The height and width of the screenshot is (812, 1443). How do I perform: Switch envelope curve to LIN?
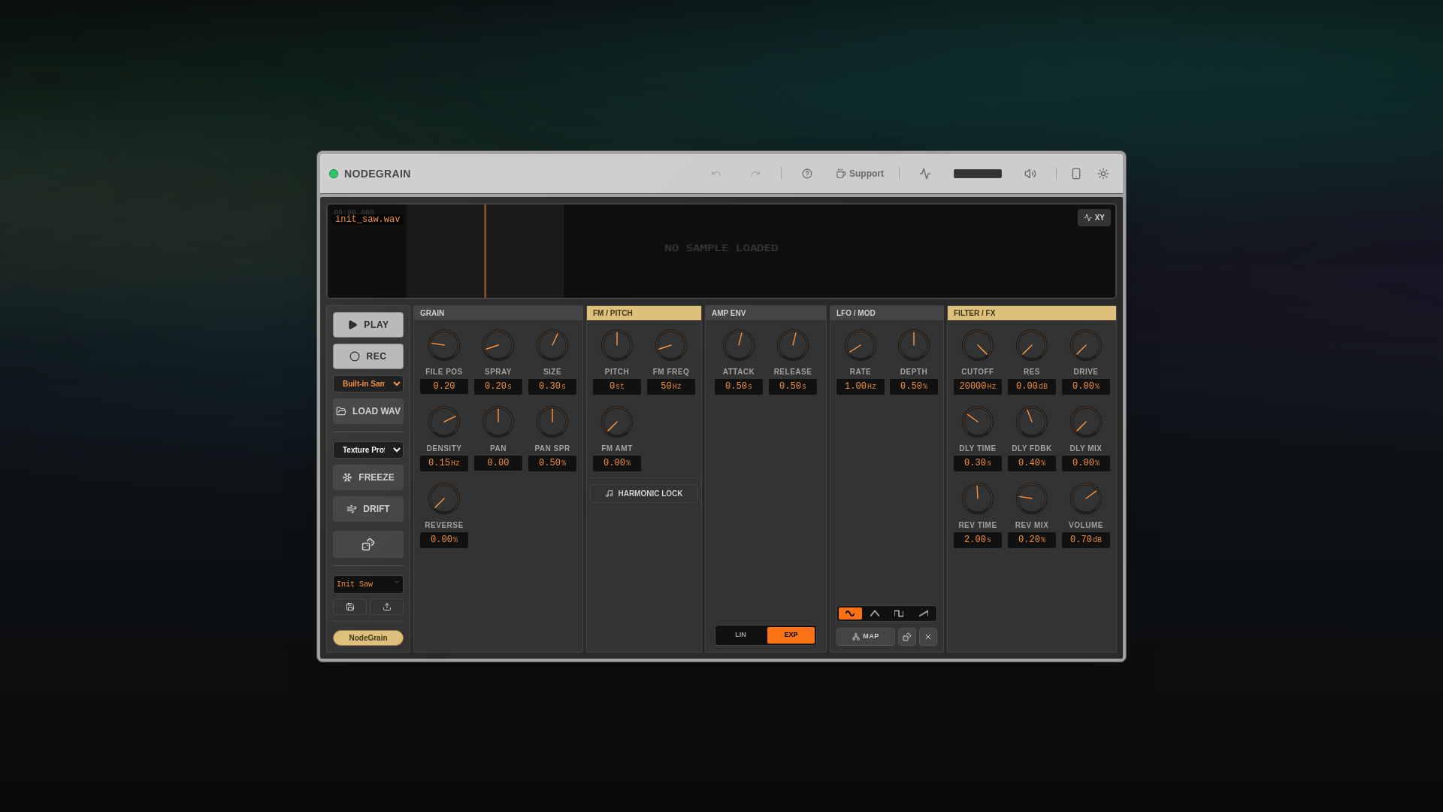point(740,635)
